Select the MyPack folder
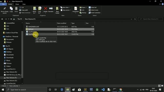 click(60, 29)
